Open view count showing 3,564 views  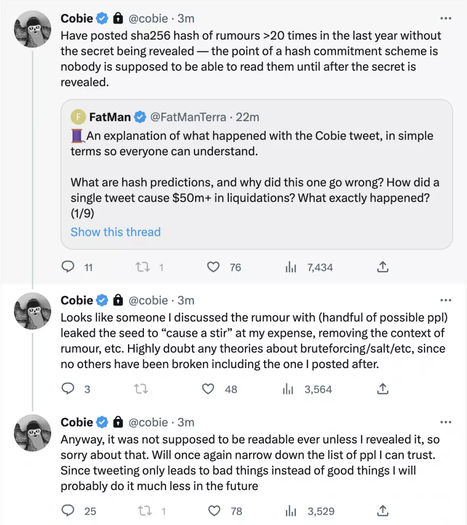pyautogui.click(x=288, y=389)
